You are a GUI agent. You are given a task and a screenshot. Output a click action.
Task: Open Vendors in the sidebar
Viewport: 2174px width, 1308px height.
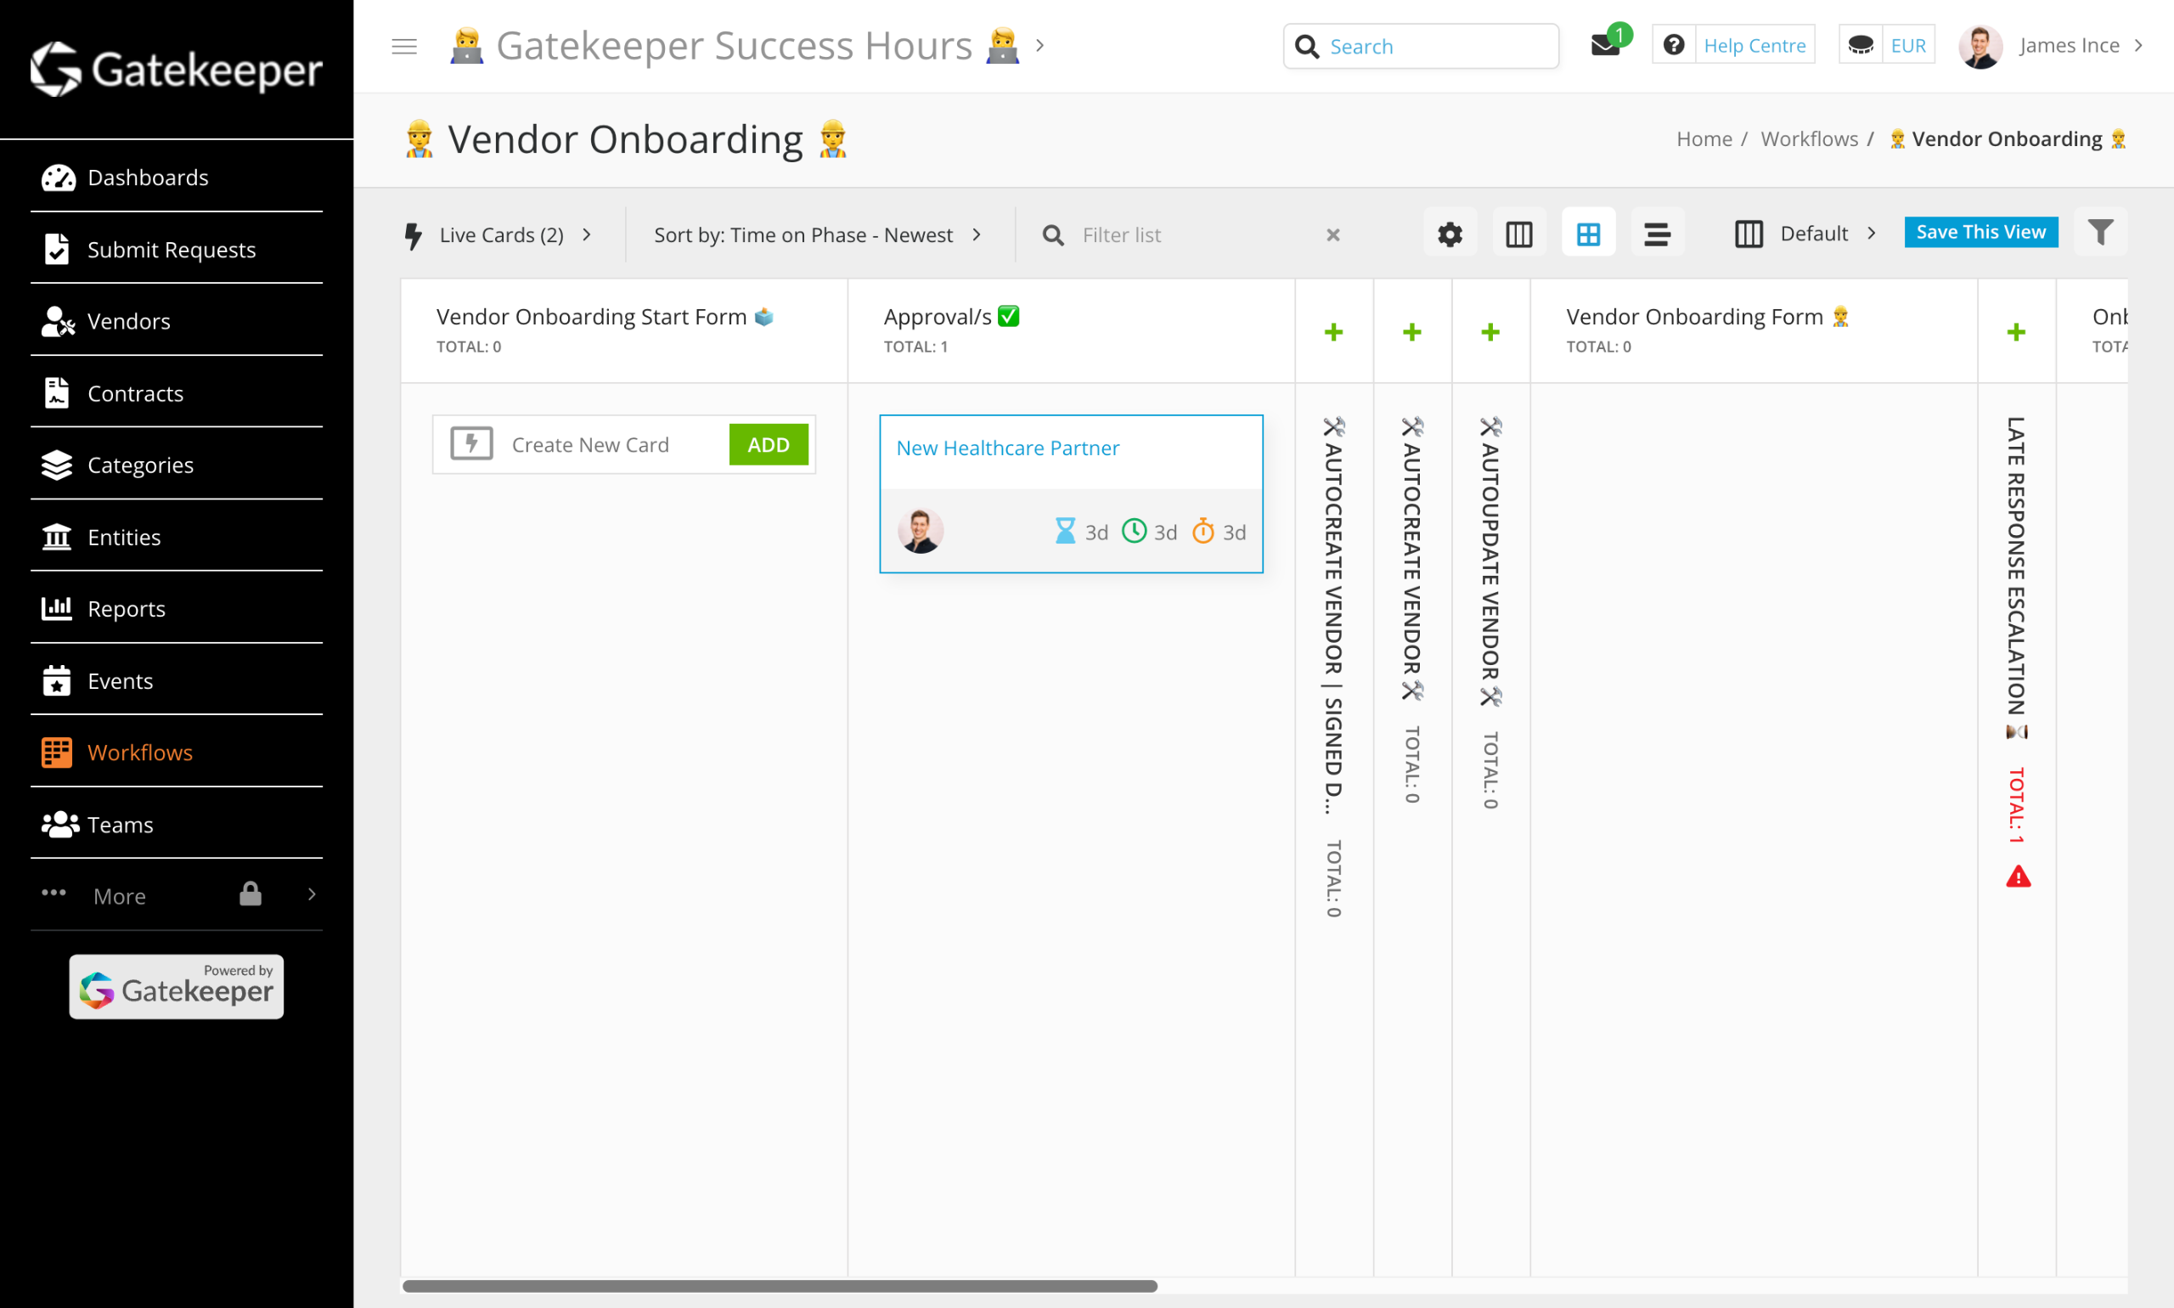coord(129,322)
